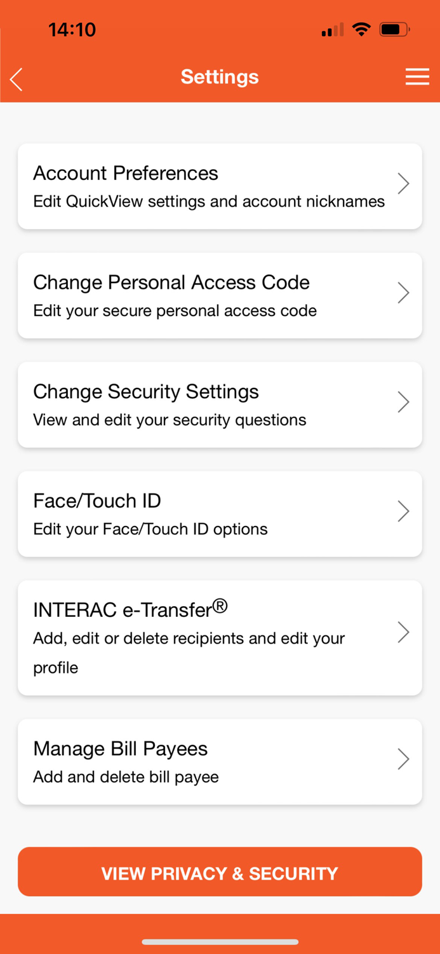Tap the back arrow in the header

tap(15, 78)
